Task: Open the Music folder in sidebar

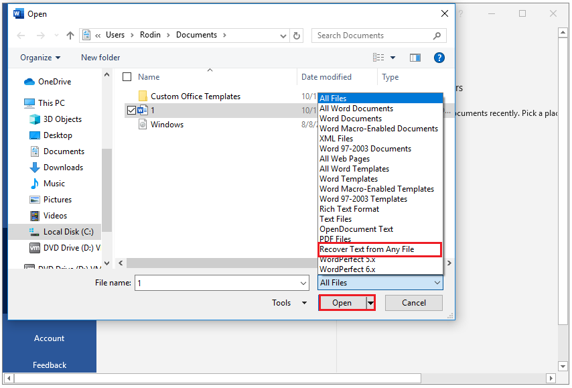Action: pos(47,183)
